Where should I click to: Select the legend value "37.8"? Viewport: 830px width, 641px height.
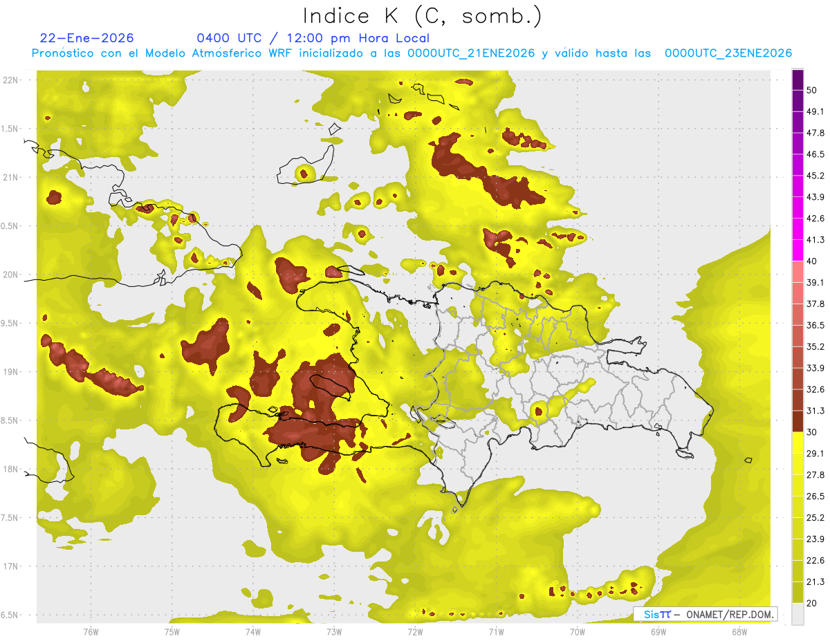coord(815,304)
